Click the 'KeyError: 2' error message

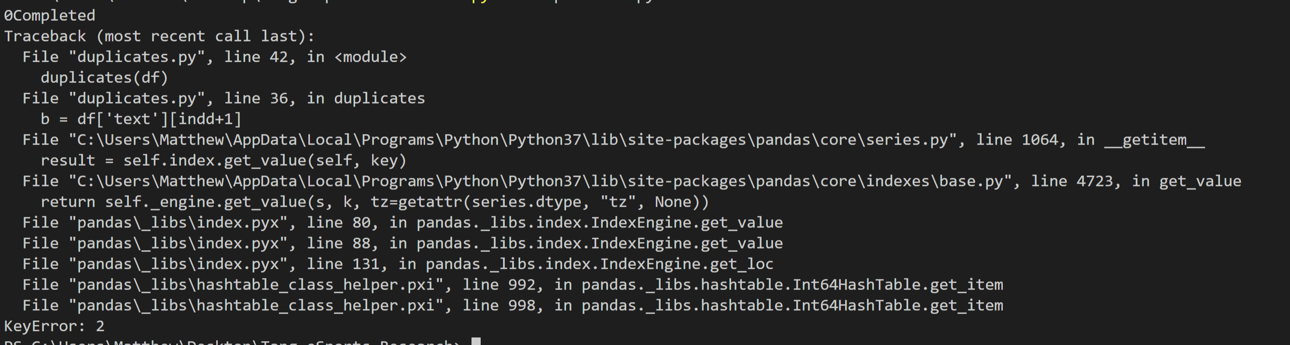(x=54, y=327)
